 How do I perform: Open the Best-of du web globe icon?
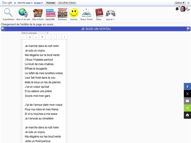[23, 13]
